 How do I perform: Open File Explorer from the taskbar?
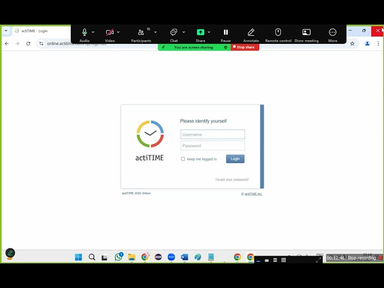pos(131,257)
